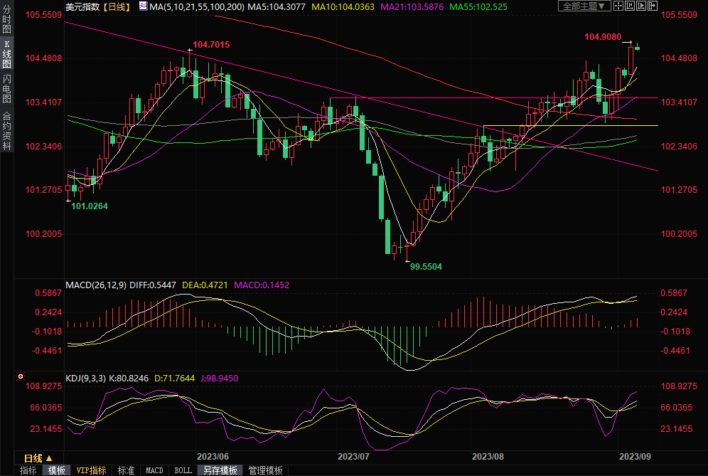The height and width of the screenshot is (476, 708).
Task: Select the 指标 bottom tab
Action: click(x=28, y=470)
